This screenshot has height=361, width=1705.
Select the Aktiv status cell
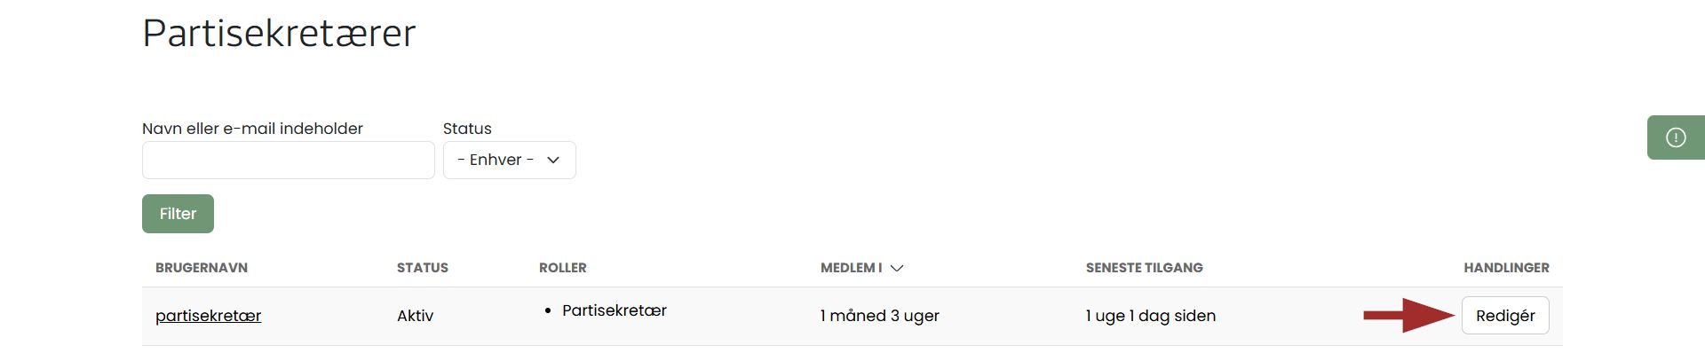click(x=415, y=316)
